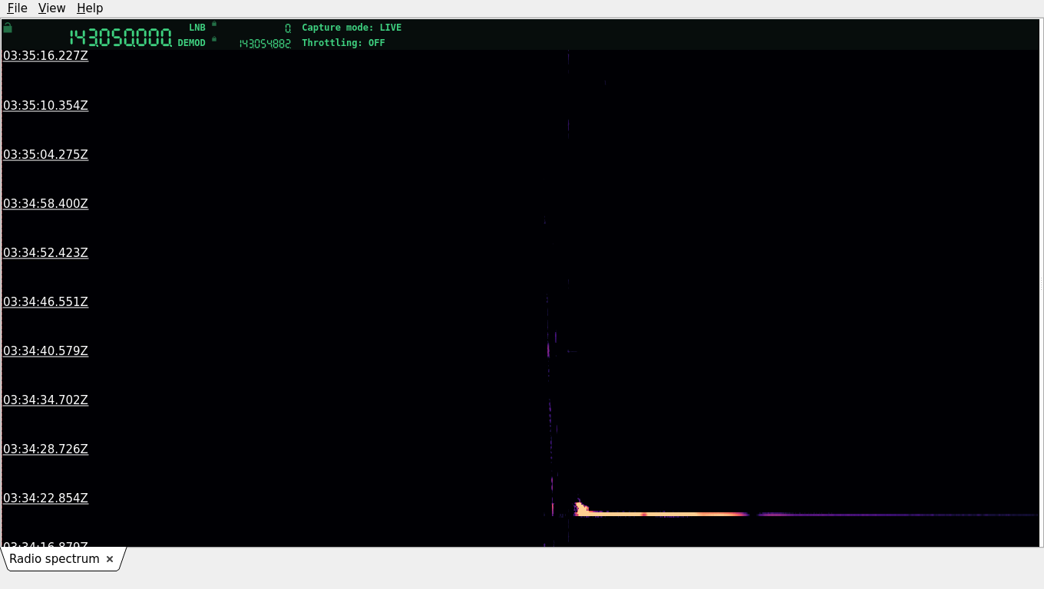Screen dimensions: 1044x589
Task: Click the 03:35:10.354Z timestamp
Action: tap(45, 105)
